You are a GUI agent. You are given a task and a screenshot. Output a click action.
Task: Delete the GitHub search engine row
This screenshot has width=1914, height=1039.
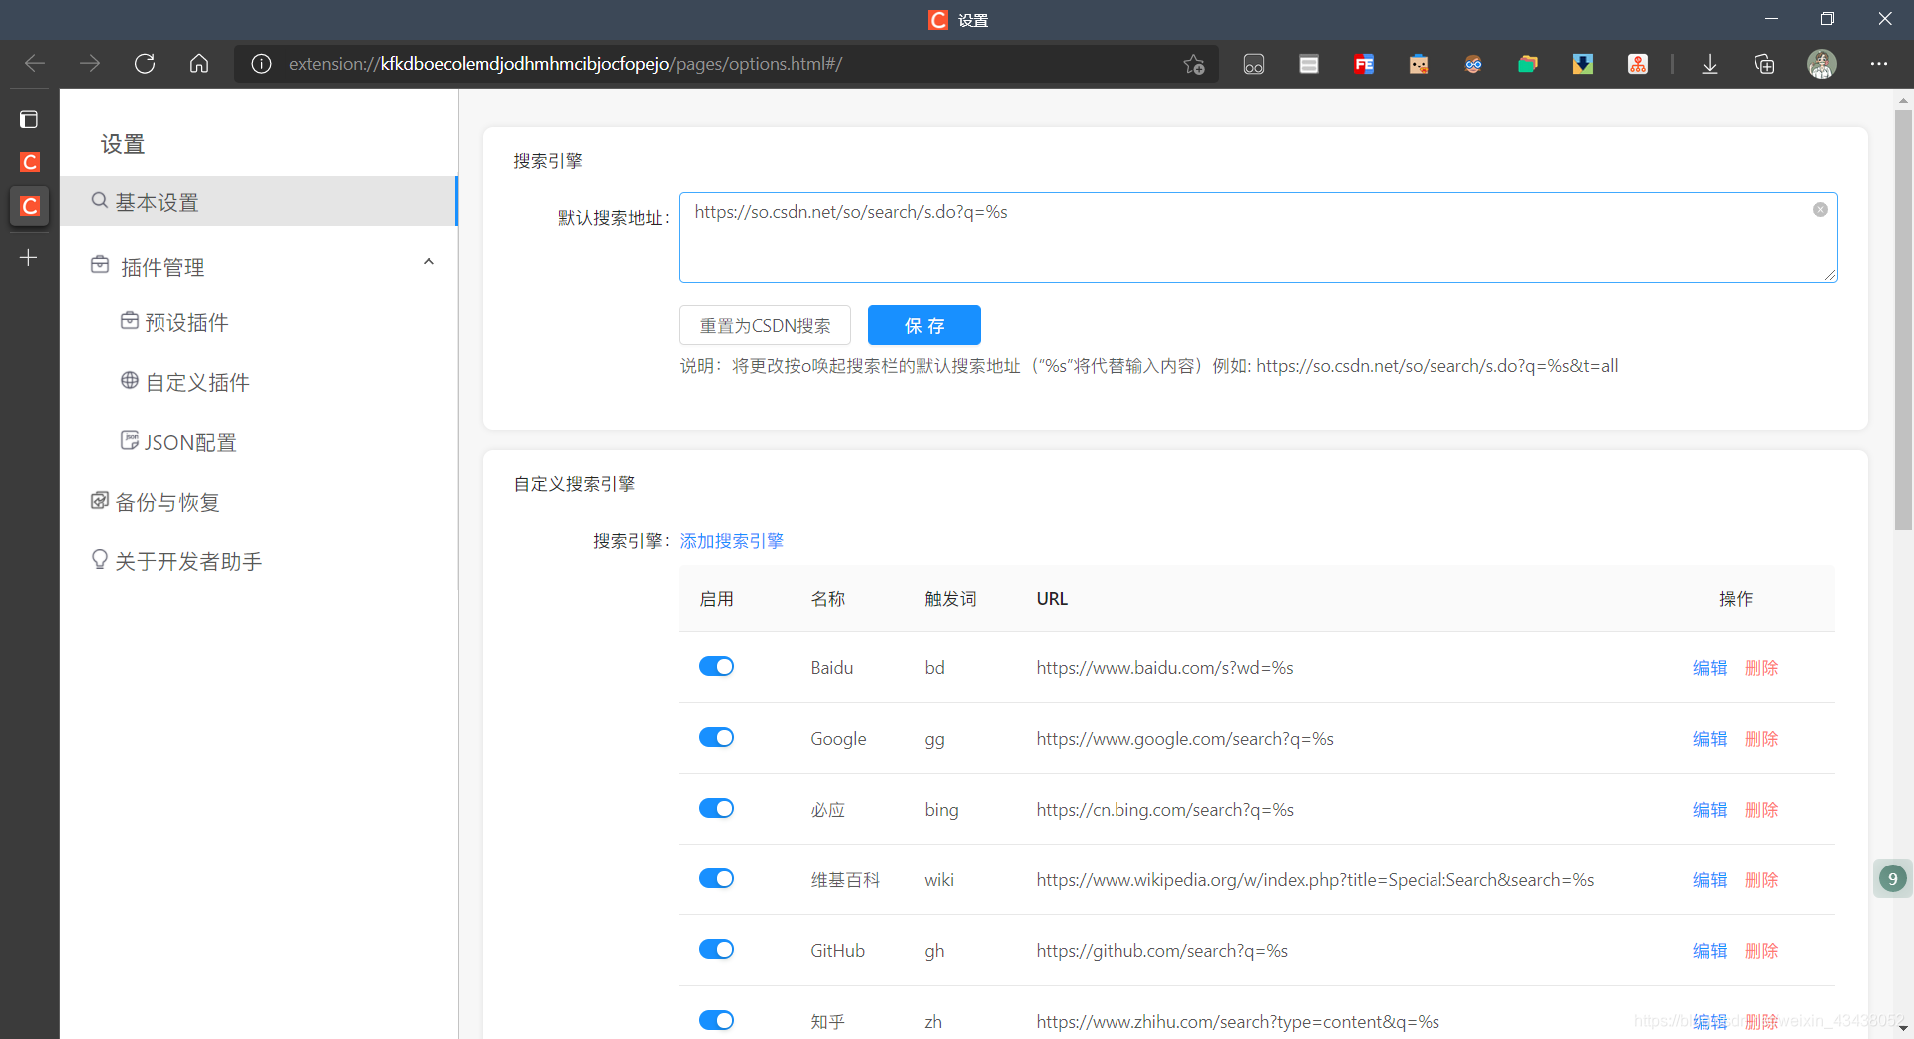[1761, 951]
